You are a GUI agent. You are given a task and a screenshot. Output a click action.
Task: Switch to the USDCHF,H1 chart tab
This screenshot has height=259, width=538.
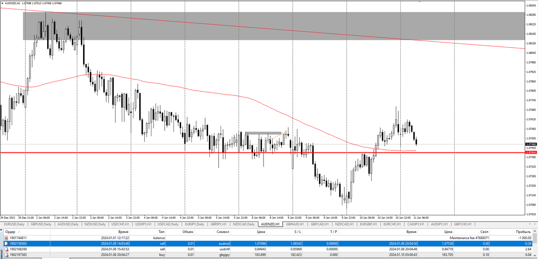[x=120, y=224]
